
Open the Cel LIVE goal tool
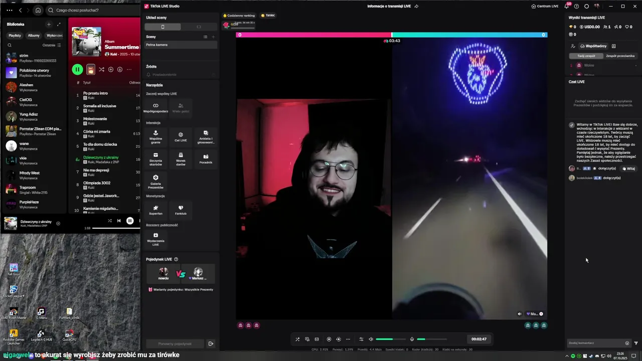tap(181, 137)
